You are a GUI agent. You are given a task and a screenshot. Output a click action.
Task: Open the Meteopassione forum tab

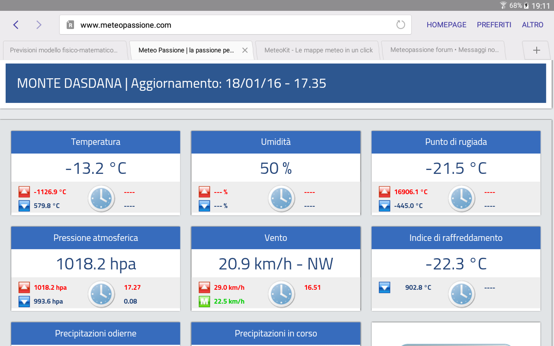(444, 50)
